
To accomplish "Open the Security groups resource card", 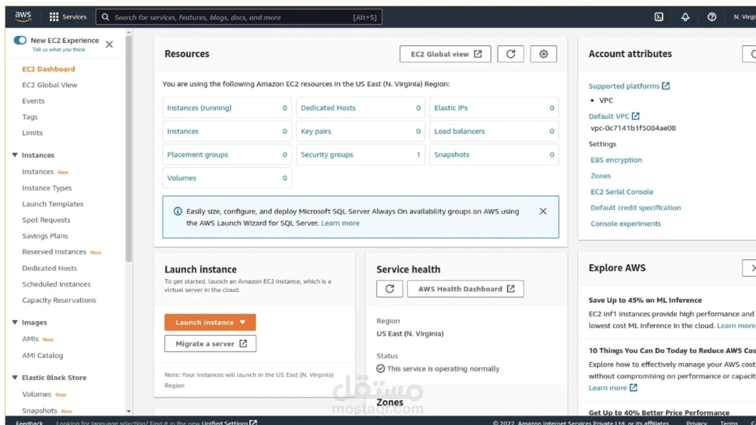I will point(360,155).
